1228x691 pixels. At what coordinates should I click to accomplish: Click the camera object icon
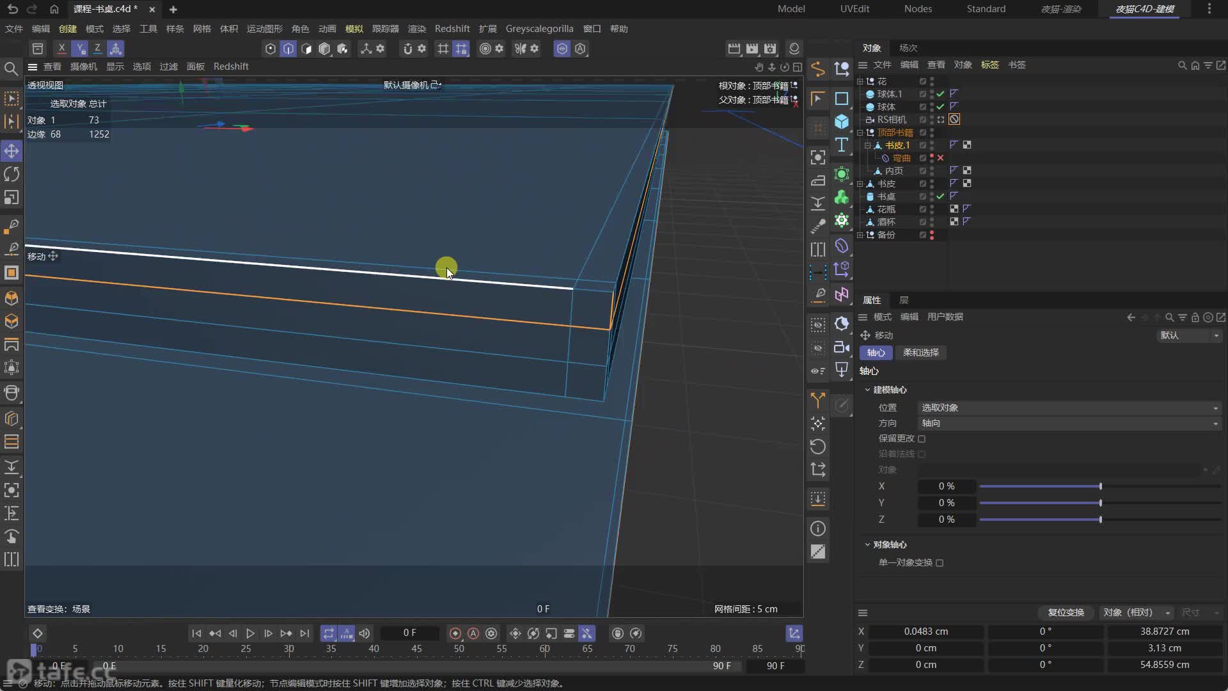click(x=842, y=347)
